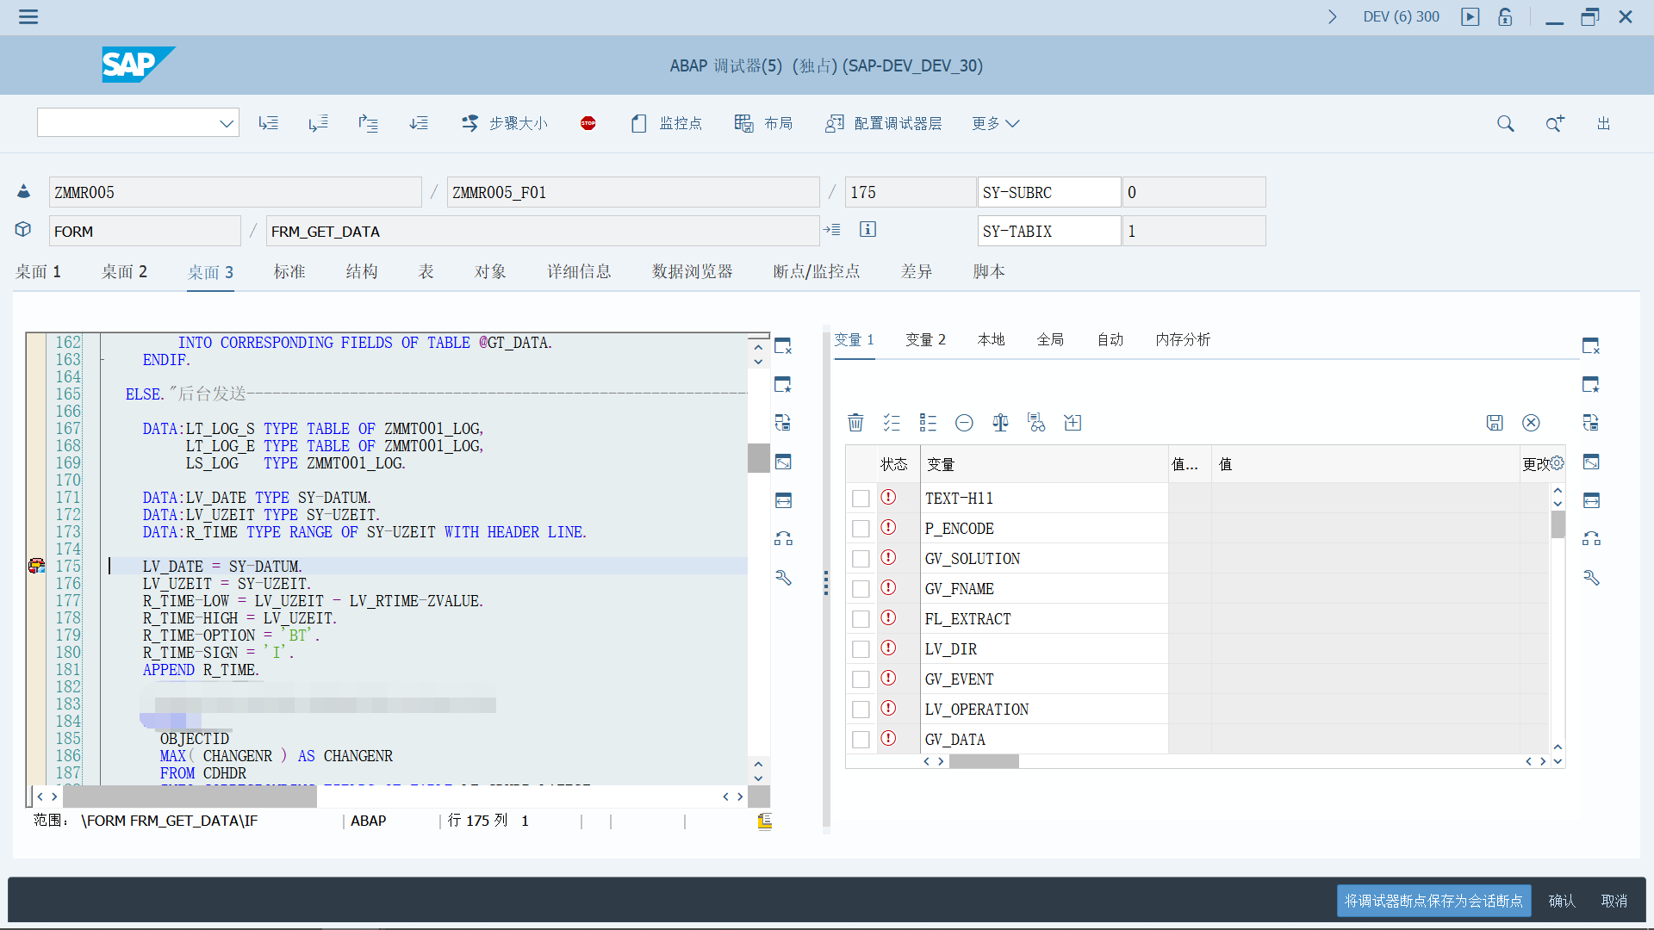This screenshot has width=1654, height=930.
Task: Click the binoculars search variable icon
Action: (x=1036, y=423)
